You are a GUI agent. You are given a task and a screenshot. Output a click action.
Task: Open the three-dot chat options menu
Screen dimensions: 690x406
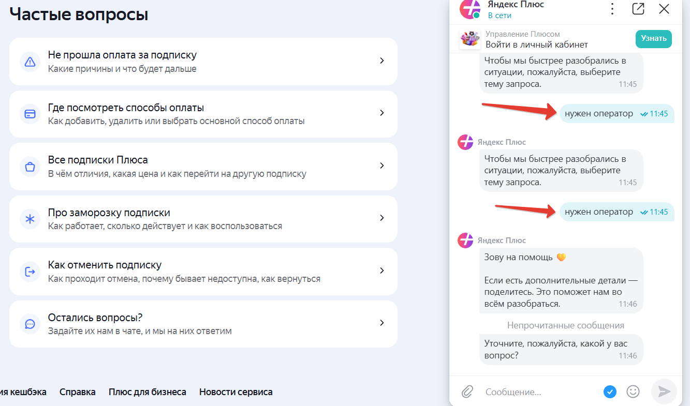point(612,9)
